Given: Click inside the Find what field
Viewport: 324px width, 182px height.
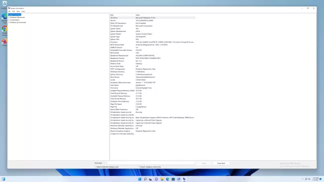Looking at the screenshot, I should 151,163.
